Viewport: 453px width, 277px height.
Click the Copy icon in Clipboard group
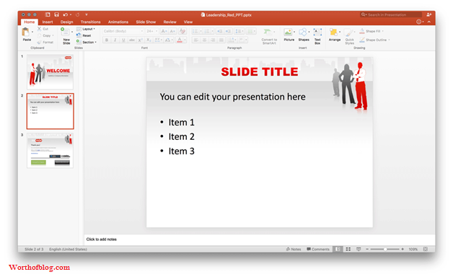coord(39,35)
